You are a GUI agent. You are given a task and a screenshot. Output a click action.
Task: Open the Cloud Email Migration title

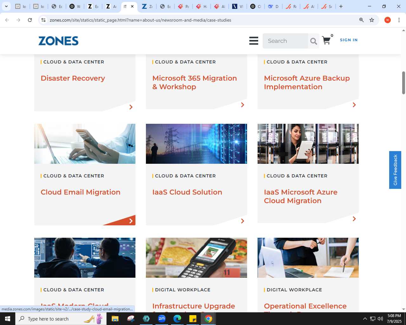point(81,192)
